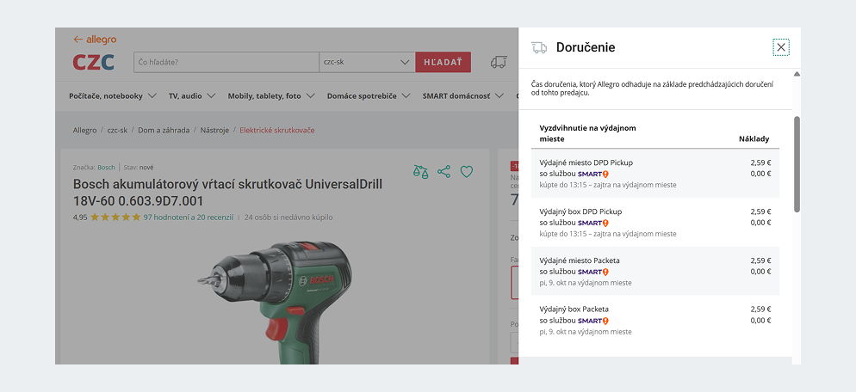Image resolution: width=856 pixels, height=392 pixels.
Task: Click the Doručenie panel title
Action: click(586, 47)
